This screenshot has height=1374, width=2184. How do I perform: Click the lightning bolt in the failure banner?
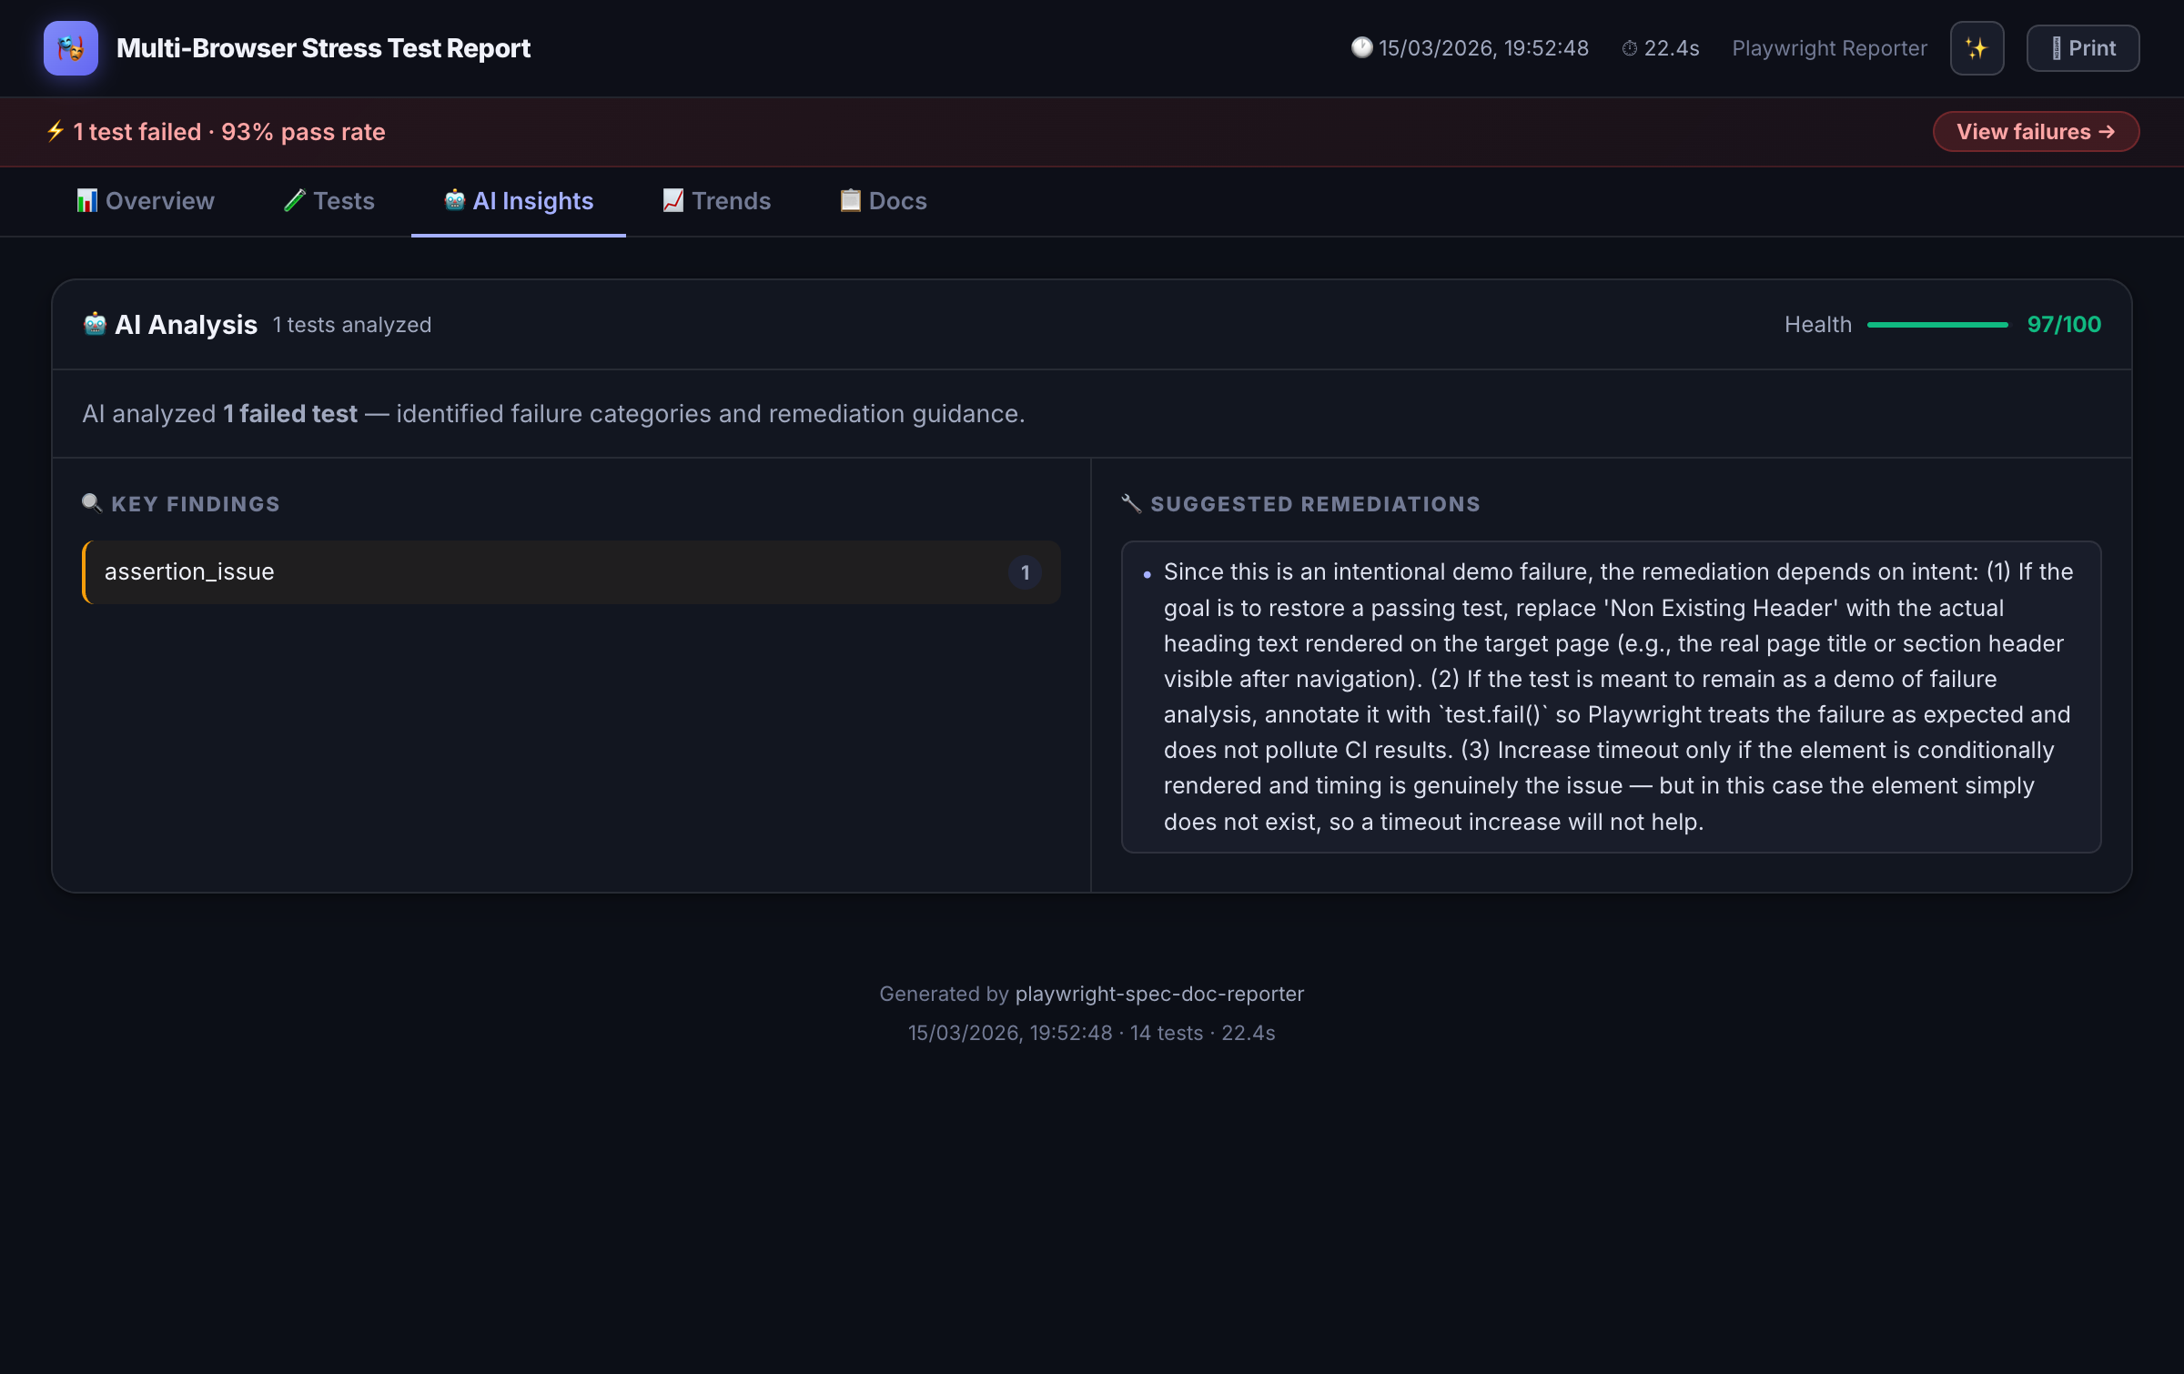[55, 131]
